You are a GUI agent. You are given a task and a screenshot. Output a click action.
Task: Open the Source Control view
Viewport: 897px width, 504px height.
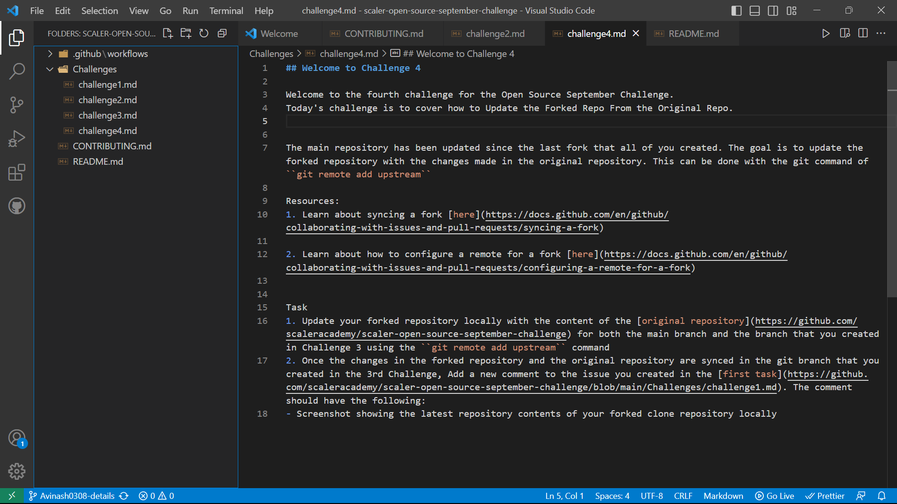(x=17, y=105)
